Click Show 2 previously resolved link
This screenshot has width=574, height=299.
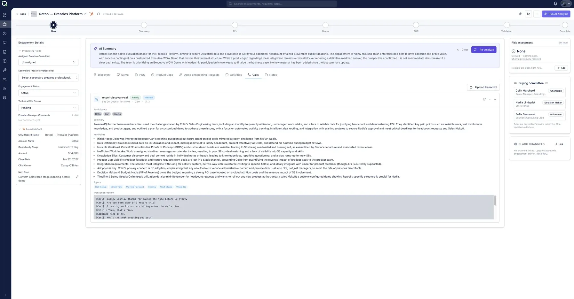(526, 59)
